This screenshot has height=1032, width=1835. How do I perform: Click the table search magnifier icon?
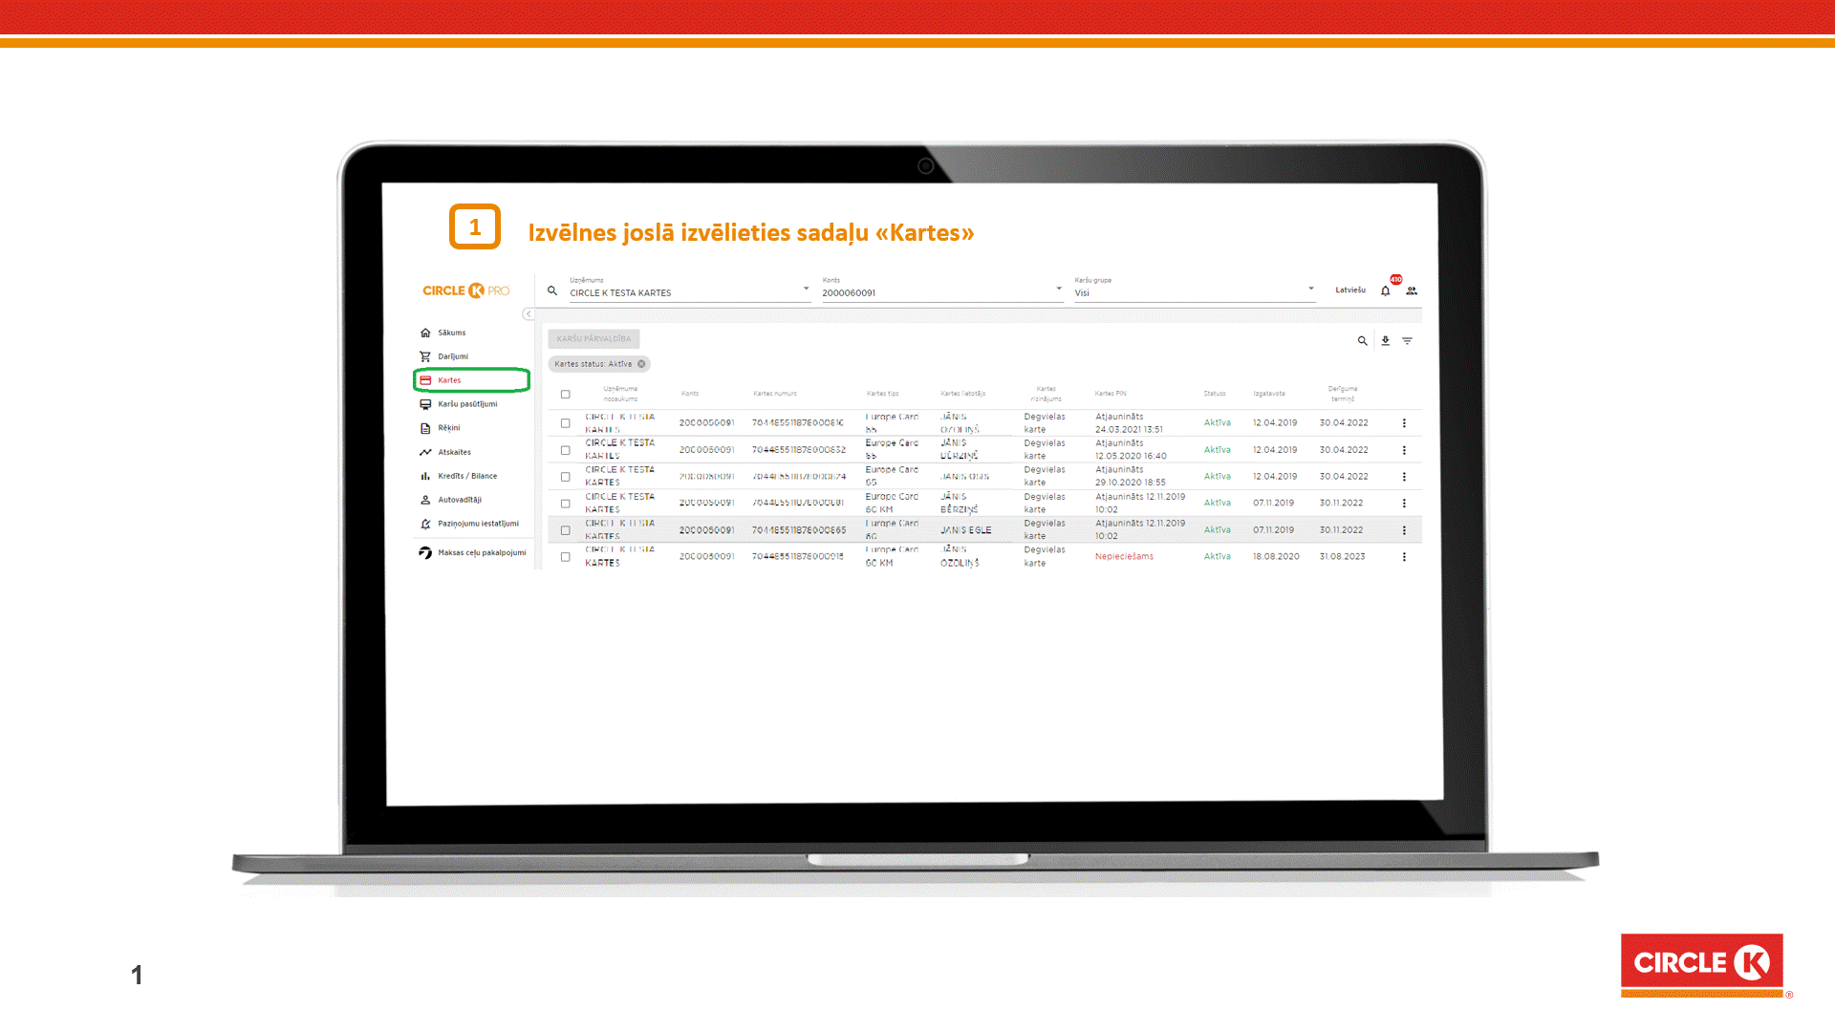pyautogui.click(x=1362, y=341)
